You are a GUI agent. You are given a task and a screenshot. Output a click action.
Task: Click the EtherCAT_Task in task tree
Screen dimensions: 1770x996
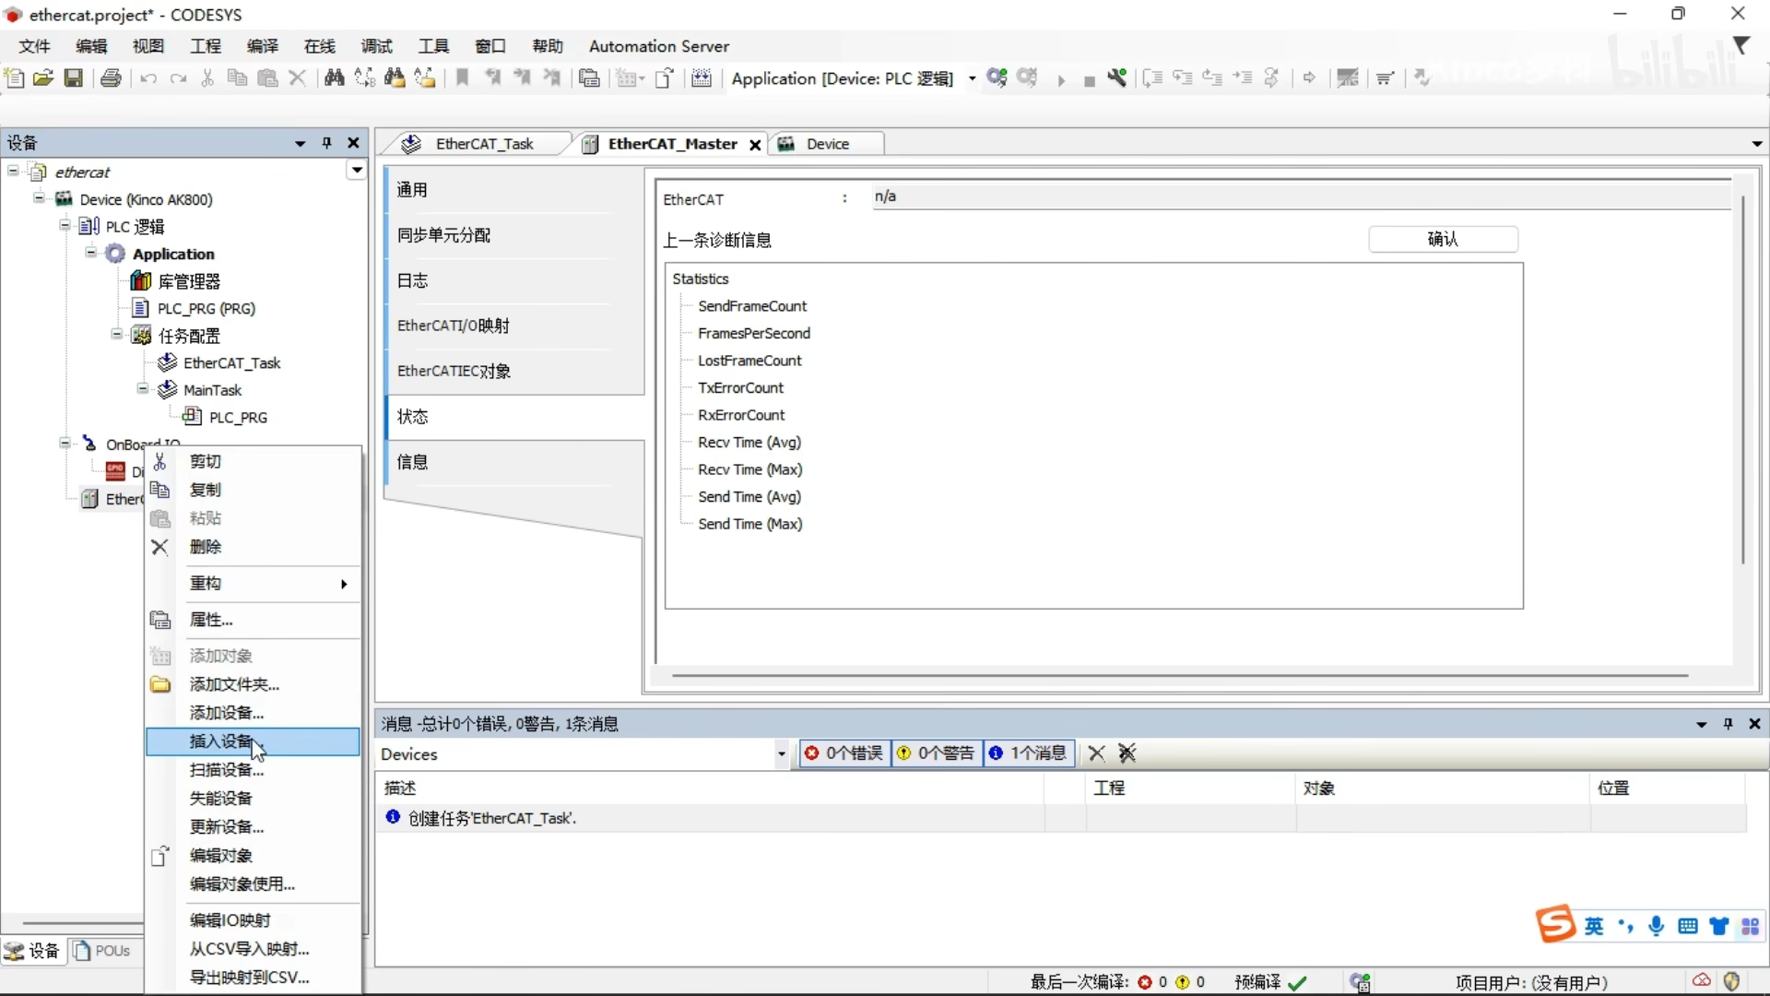[x=231, y=362]
